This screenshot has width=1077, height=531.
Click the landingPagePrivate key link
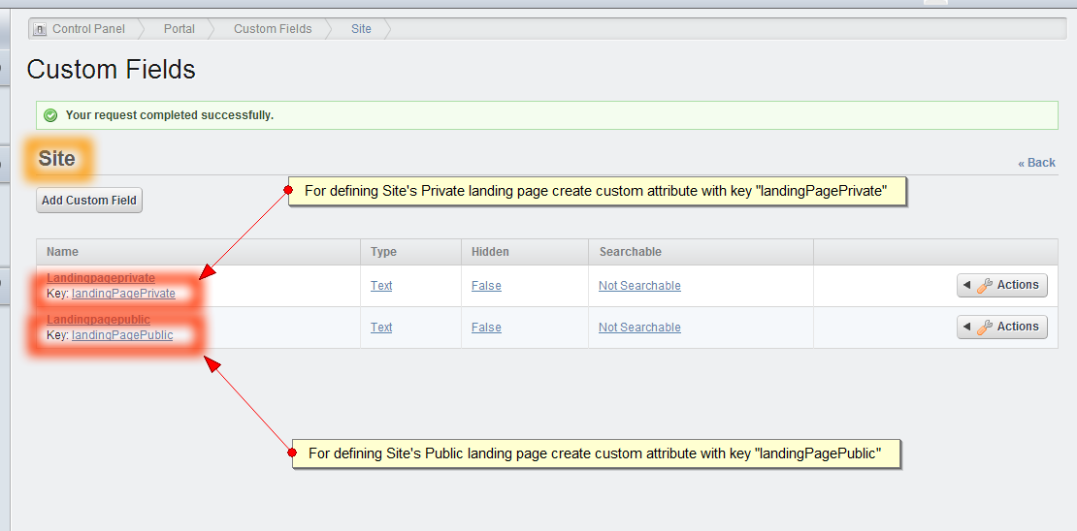coord(123,293)
